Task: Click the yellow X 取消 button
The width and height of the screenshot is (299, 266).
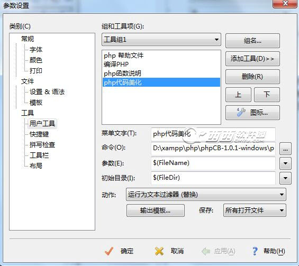Action: click(169, 251)
